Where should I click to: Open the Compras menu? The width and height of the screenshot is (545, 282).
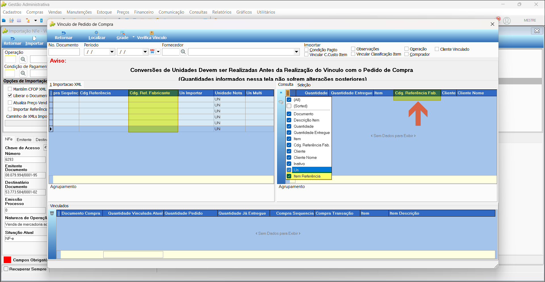(x=35, y=12)
